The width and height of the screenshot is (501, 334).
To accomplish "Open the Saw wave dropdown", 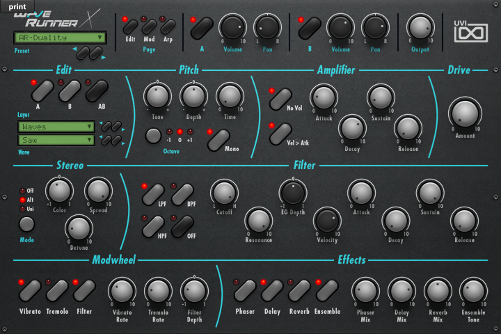I will point(56,140).
